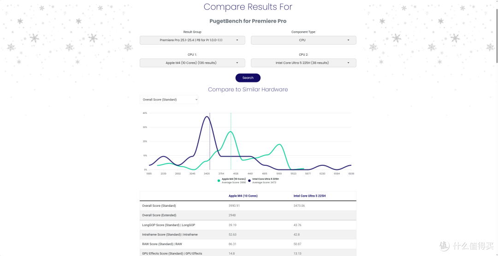The height and width of the screenshot is (256, 498).
Task: Click Apple M4 (10 Cores) legend label
Action: tap(234, 179)
